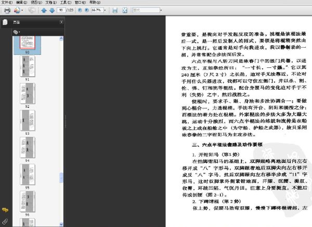Go to the previous page with the up arrow

point(44,10)
